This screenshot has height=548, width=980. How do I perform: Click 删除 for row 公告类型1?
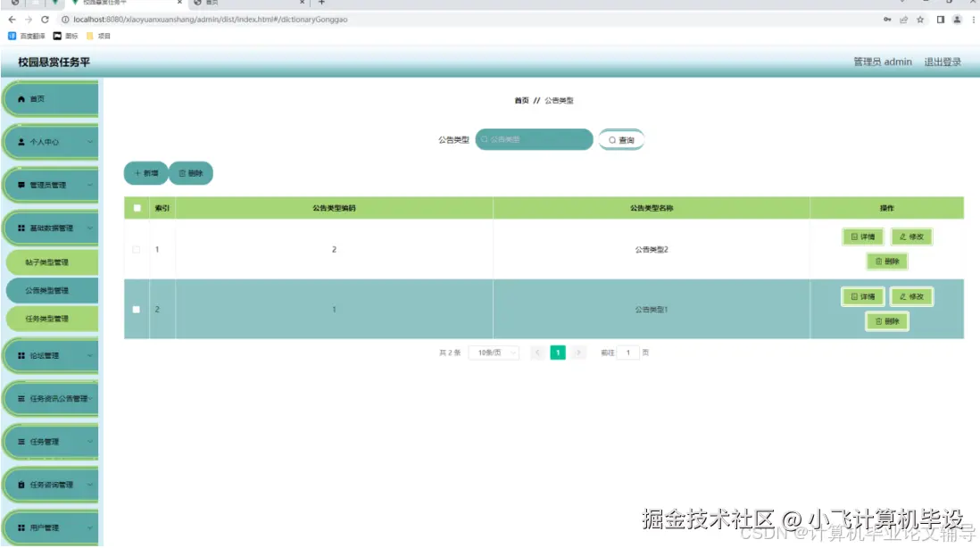(887, 321)
